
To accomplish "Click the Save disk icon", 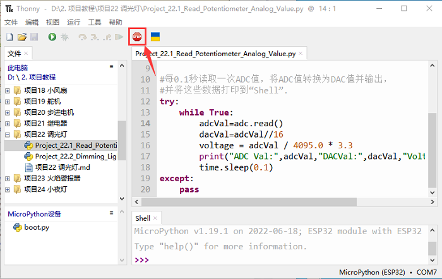I will click(x=33, y=38).
